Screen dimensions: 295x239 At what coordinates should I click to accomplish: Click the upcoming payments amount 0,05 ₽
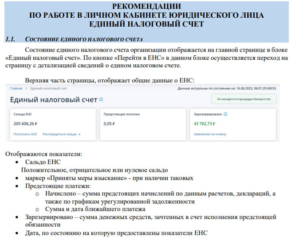click(x=109, y=124)
